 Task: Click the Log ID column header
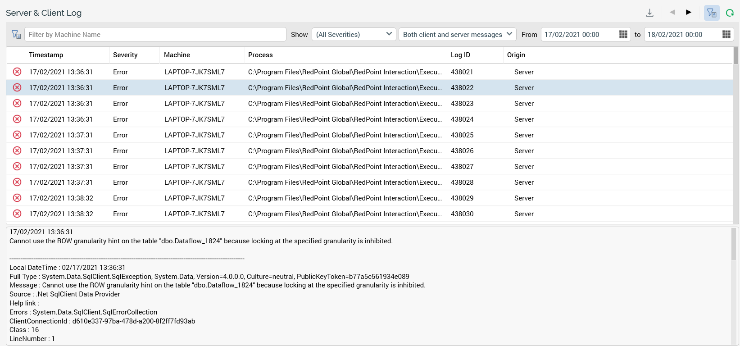[460, 55]
